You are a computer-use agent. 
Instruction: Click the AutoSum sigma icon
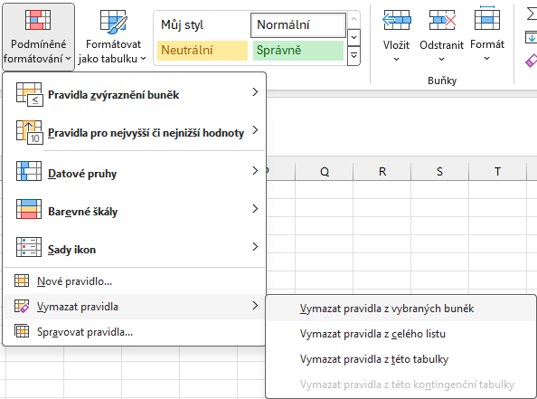(x=532, y=14)
